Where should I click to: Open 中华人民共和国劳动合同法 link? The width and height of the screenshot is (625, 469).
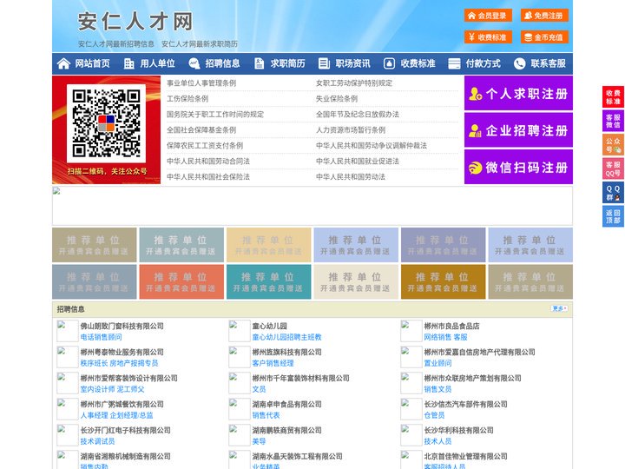208,162
